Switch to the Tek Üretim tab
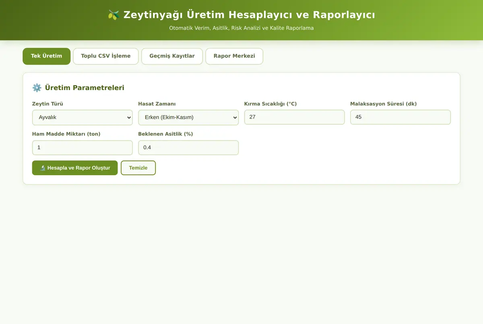The width and height of the screenshot is (483, 324). [x=46, y=56]
